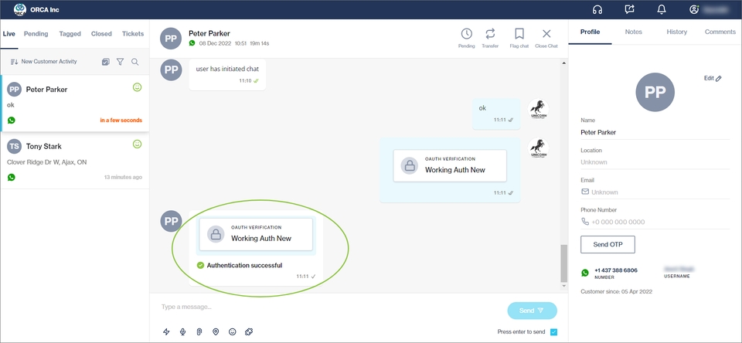Switch to the Pending tab
742x343 pixels.
(36, 34)
